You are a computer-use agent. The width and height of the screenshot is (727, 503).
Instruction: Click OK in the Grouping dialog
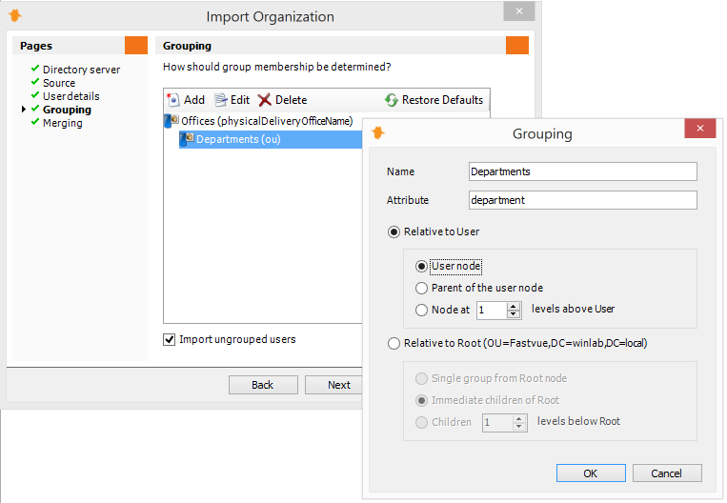pyautogui.click(x=591, y=473)
